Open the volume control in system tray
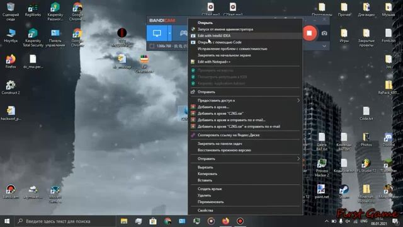Screen dimensions: 403x227 [x=348, y=221]
